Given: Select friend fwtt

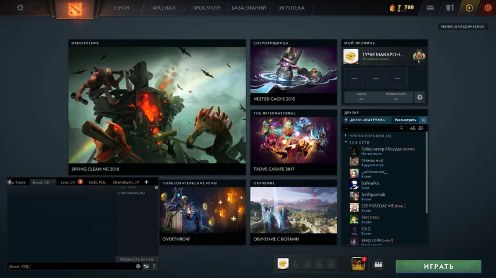Looking at the screenshot, I should click(x=384, y=219).
